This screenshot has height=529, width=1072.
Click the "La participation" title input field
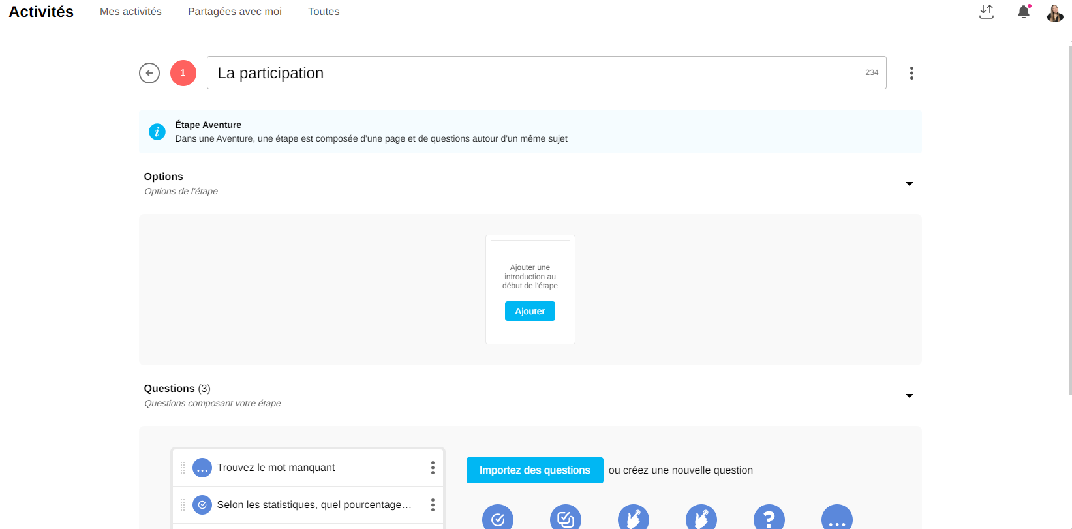point(535,73)
